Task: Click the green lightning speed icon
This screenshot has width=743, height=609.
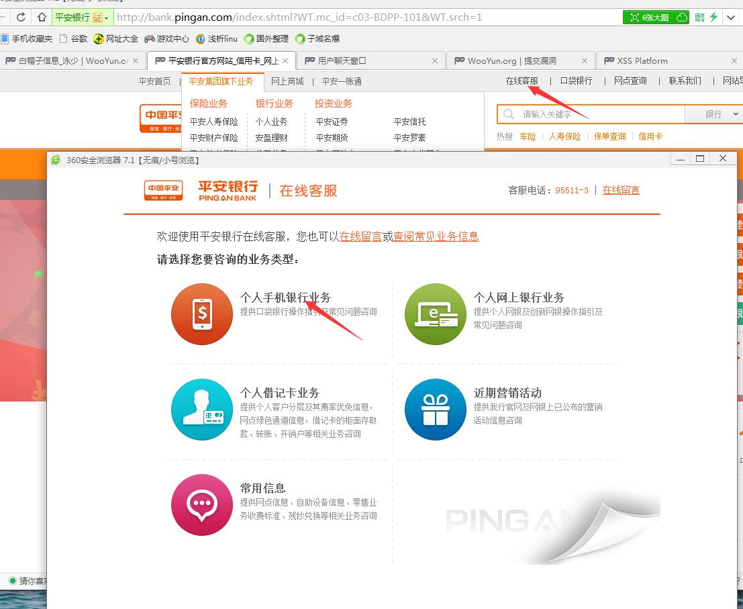Action: click(713, 17)
